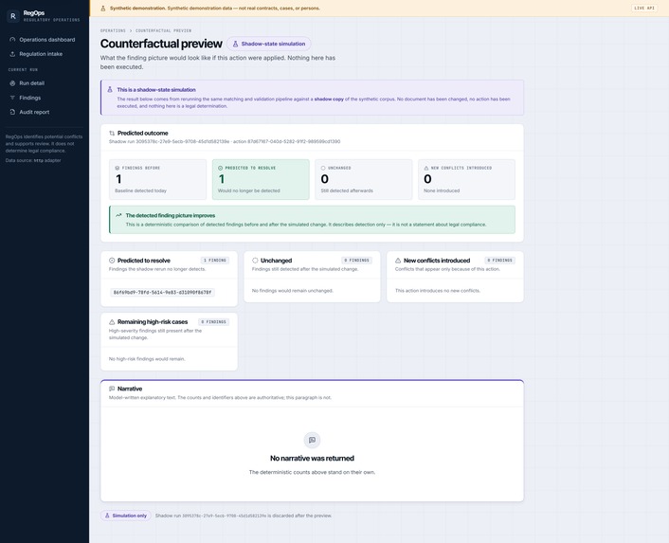Click the LIVE API badge
The width and height of the screenshot is (669, 543).
click(644, 9)
